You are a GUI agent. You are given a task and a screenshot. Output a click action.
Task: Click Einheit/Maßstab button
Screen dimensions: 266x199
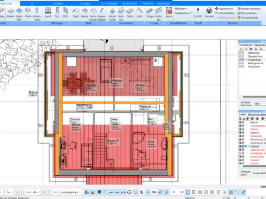[224, 13]
